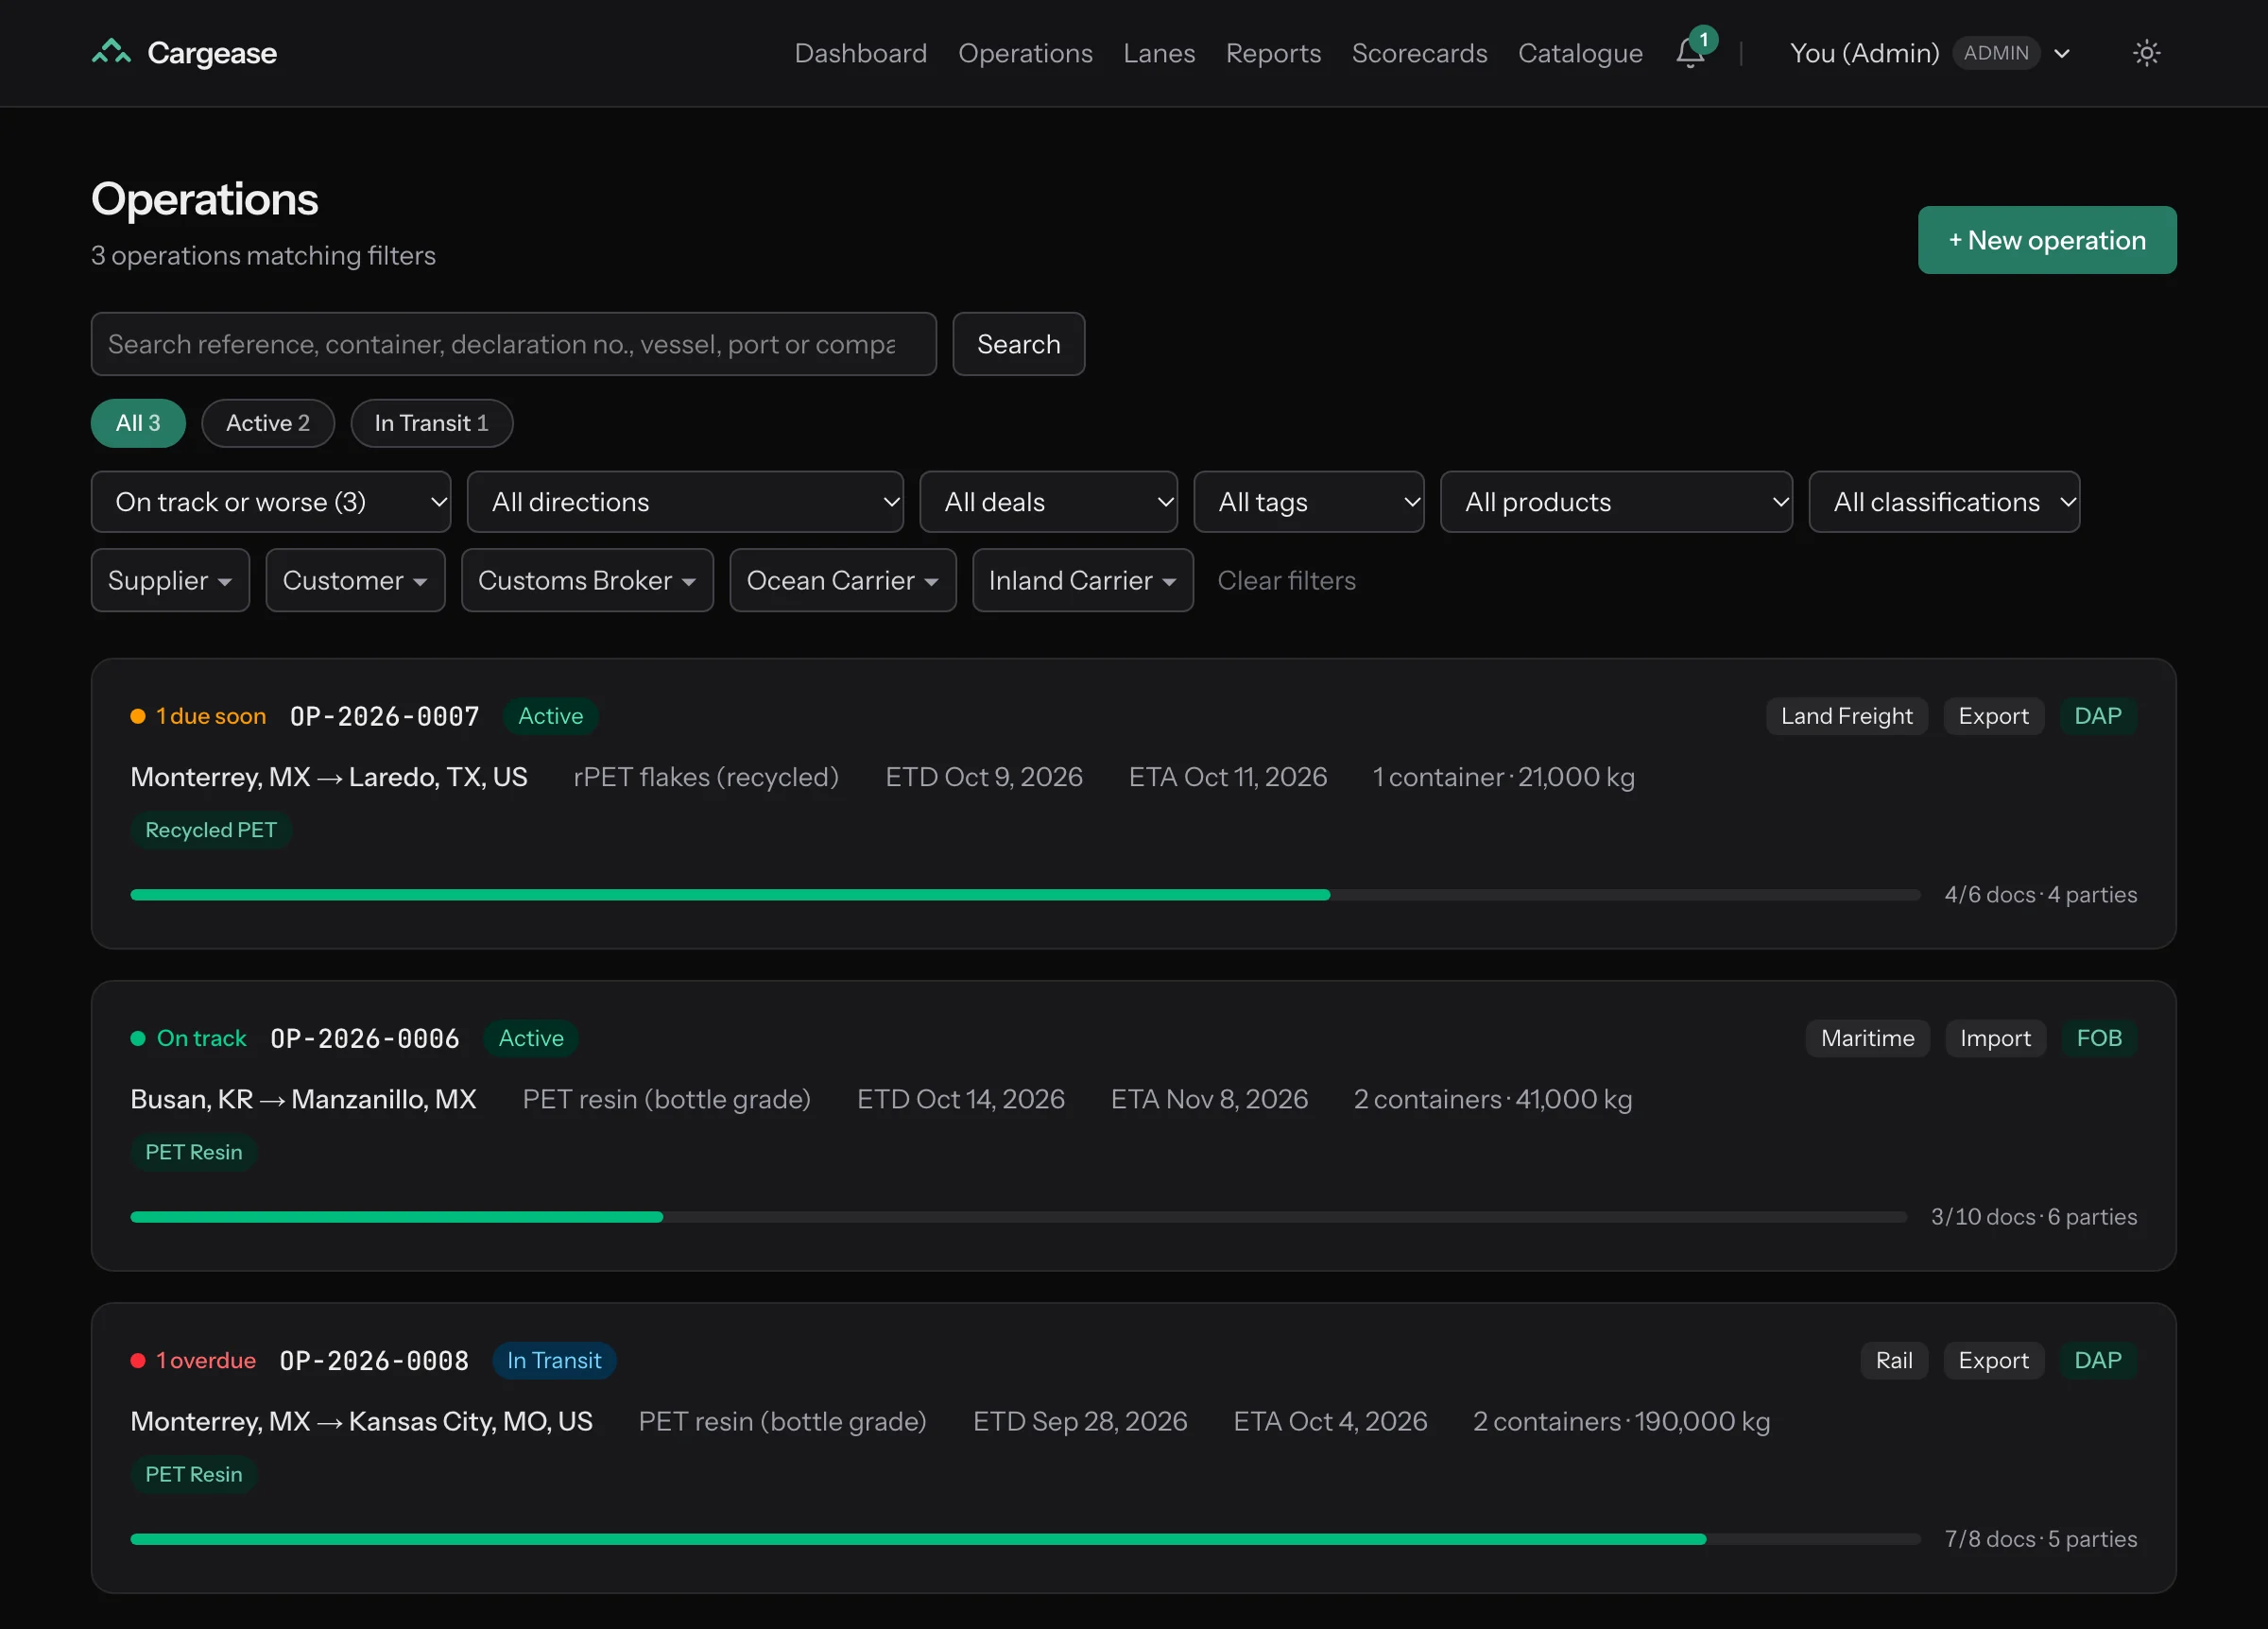Click the Clear filters link
This screenshot has width=2268, height=1629.
coord(1286,580)
